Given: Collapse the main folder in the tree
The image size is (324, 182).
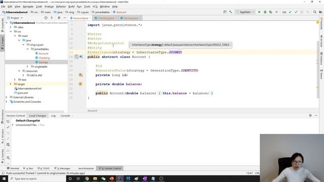Looking at the screenshot, I should pyautogui.click(x=15, y=36).
